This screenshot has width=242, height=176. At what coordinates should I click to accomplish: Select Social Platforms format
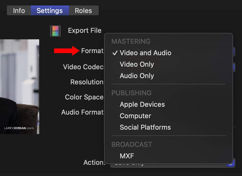pyautogui.click(x=145, y=127)
